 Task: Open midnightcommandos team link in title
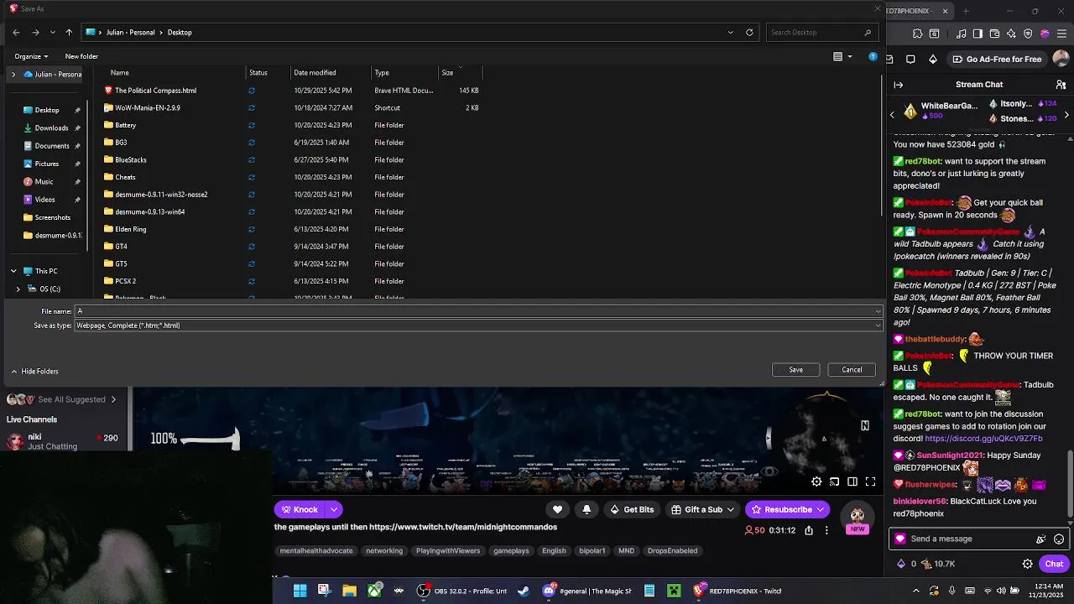(x=463, y=527)
